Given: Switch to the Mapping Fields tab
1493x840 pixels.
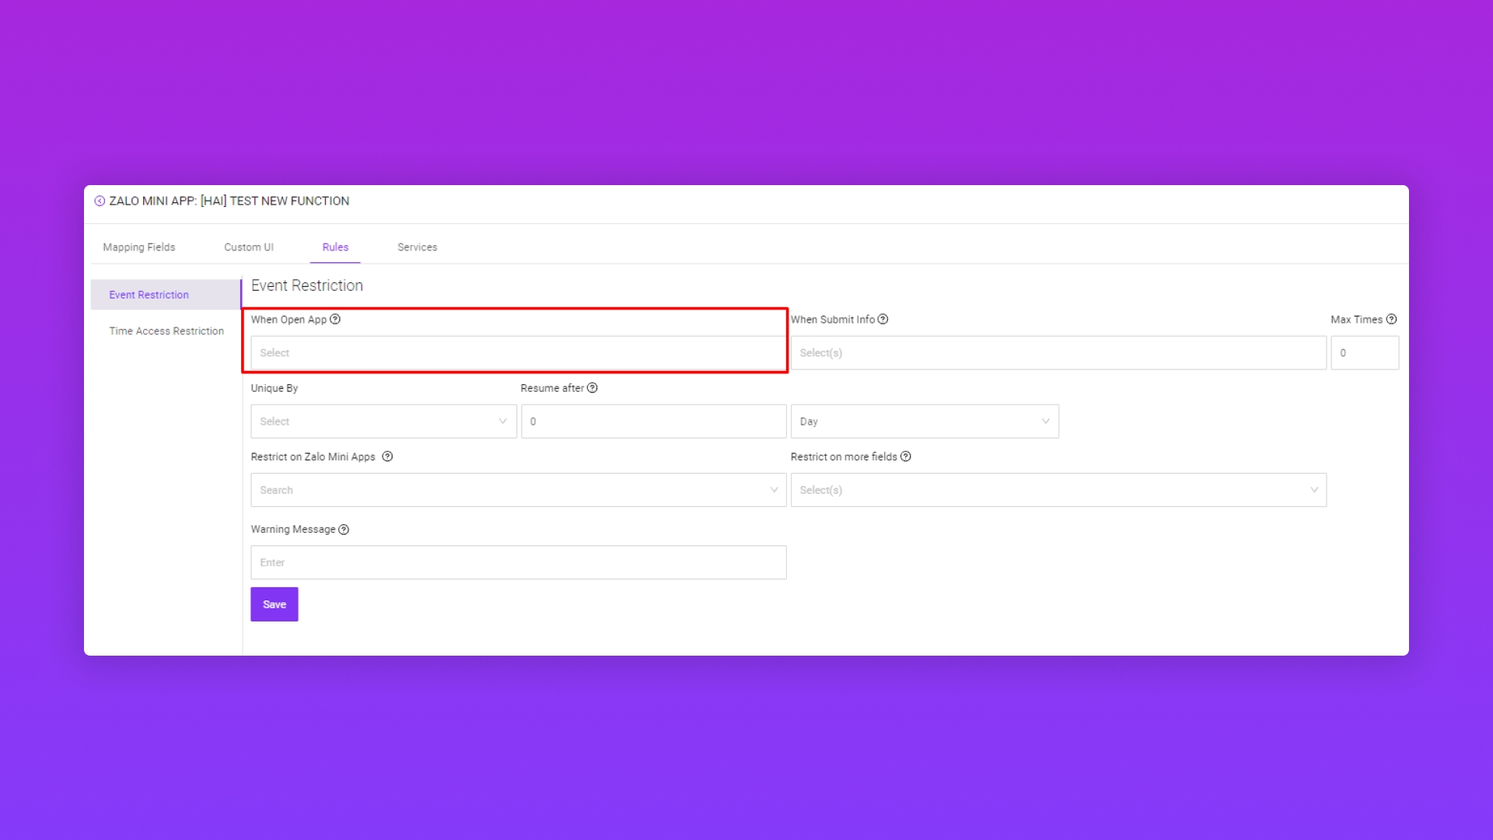Looking at the screenshot, I should pos(139,247).
